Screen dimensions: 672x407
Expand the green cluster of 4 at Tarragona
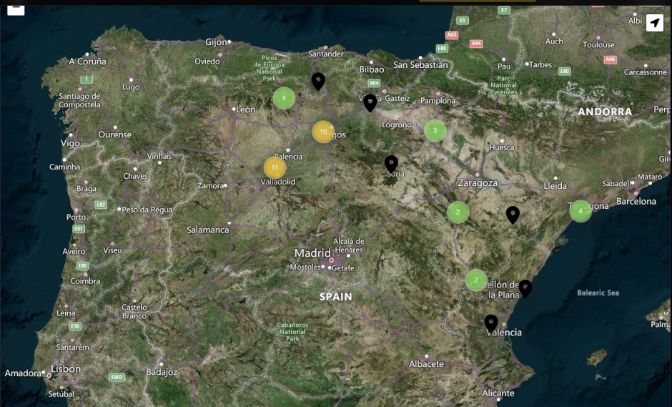click(580, 210)
